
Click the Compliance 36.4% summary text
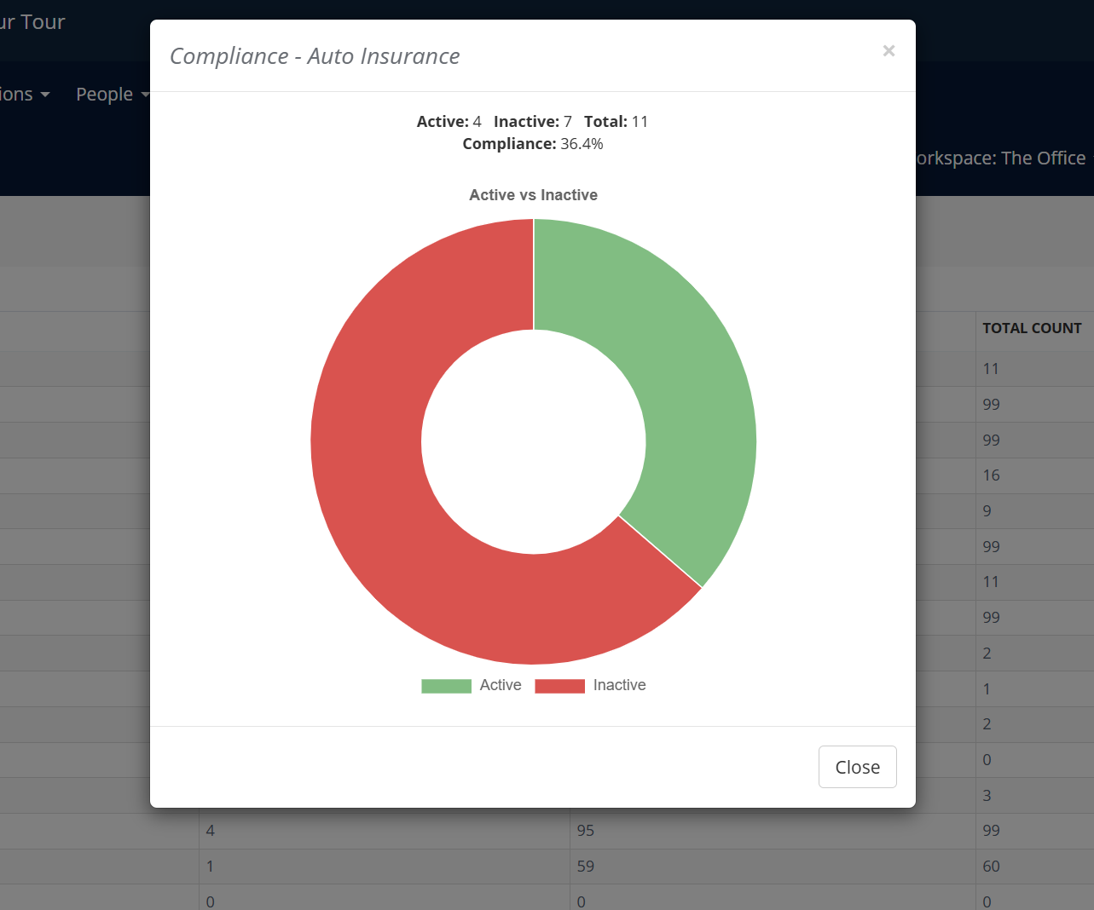[533, 144]
